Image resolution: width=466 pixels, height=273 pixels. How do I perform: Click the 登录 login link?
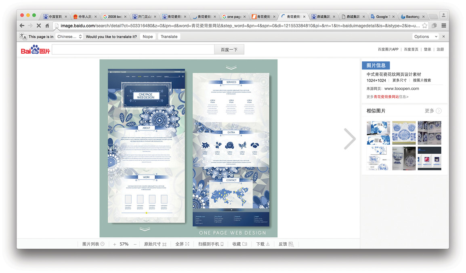(427, 49)
